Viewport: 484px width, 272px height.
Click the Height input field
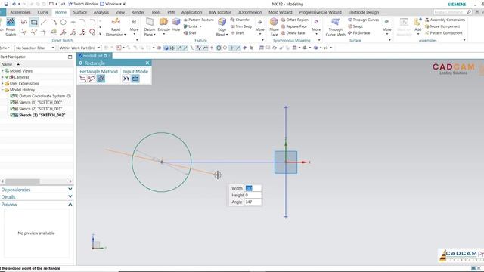click(x=253, y=195)
